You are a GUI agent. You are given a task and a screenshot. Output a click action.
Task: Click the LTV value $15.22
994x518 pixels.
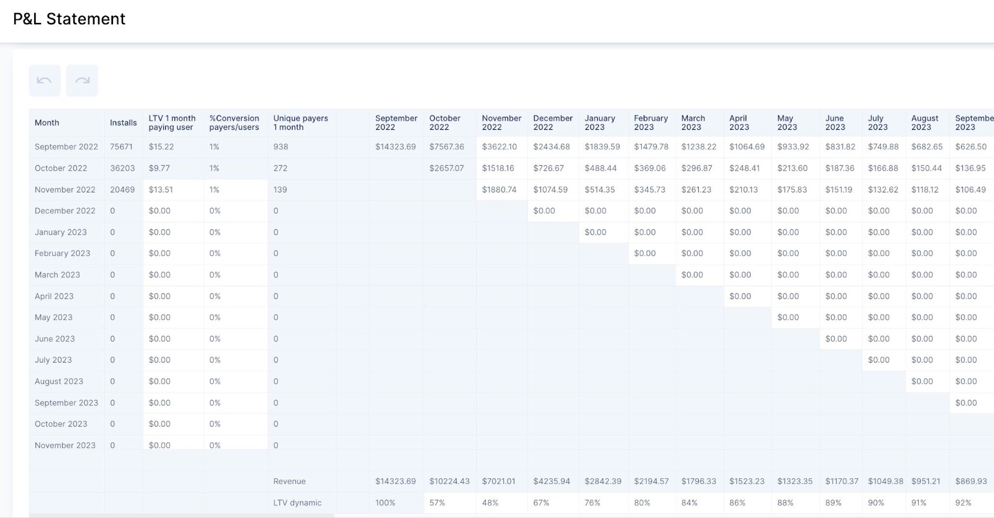[161, 147]
